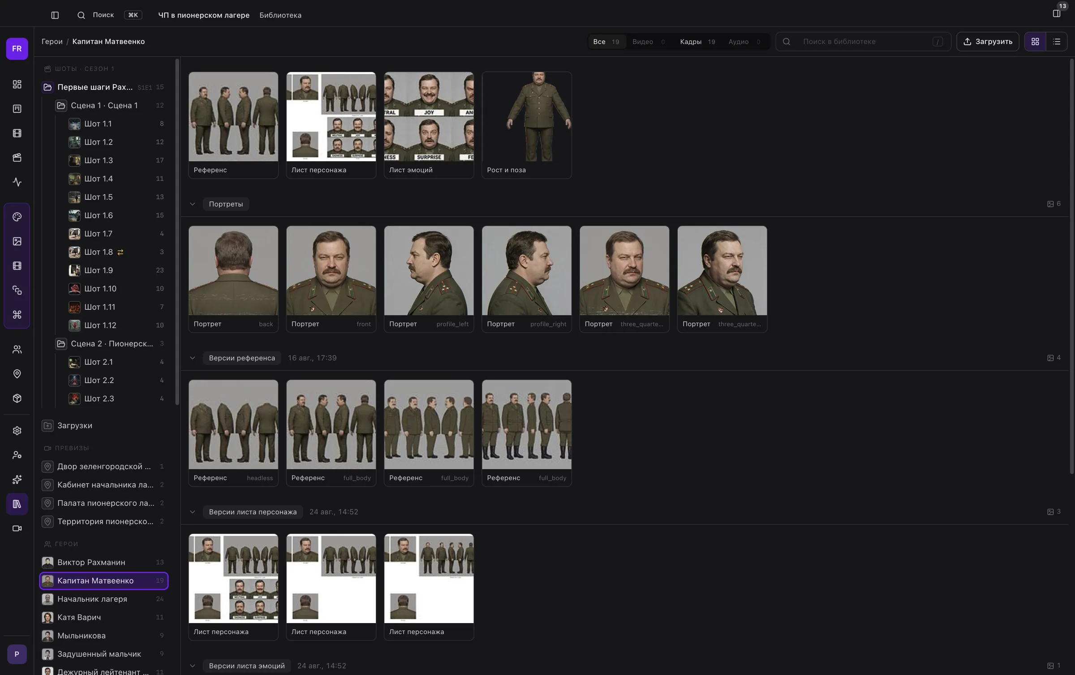Click the FR workspace avatar
Screen dimensions: 1075x675
click(17, 49)
